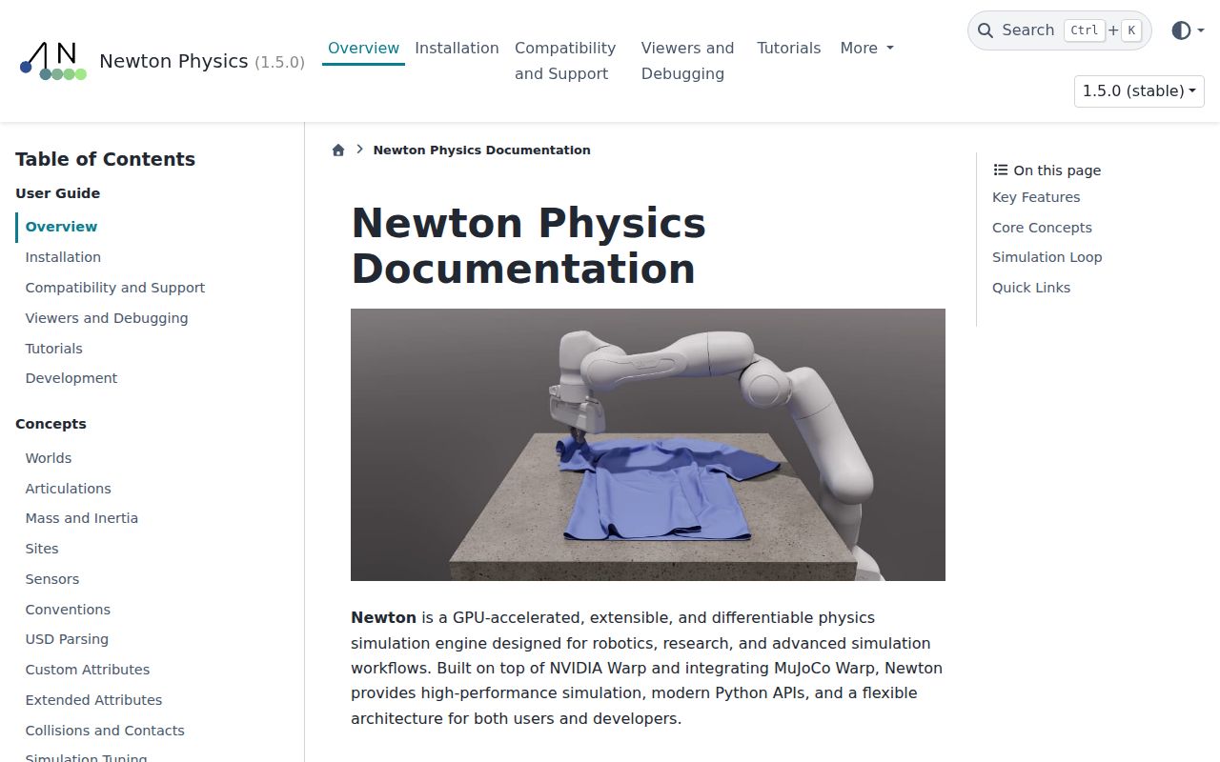Viewport: 1220px width, 762px height.
Task: Open Tutorials in the sidebar
Action: click(53, 349)
